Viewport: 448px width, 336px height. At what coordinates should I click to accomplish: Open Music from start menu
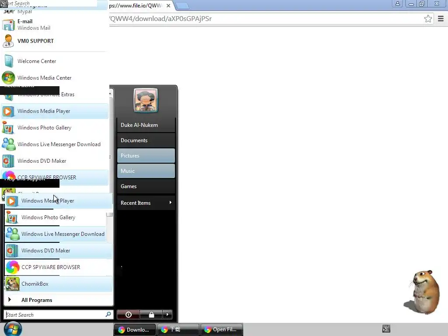(x=146, y=171)
